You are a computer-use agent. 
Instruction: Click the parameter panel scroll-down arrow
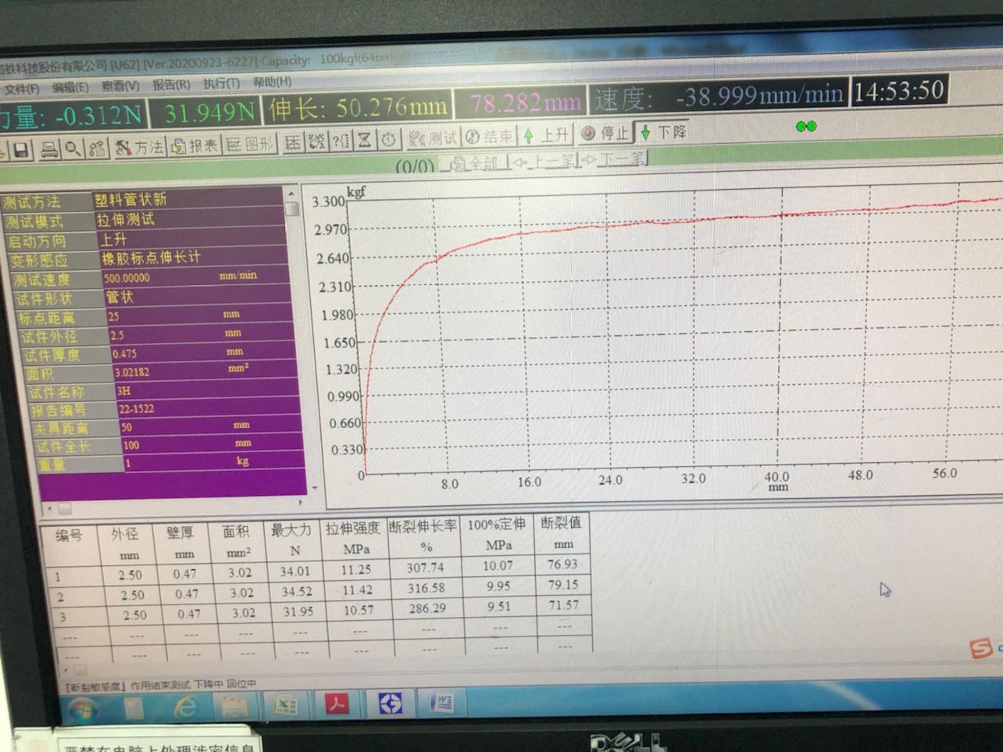click(315, 487)
